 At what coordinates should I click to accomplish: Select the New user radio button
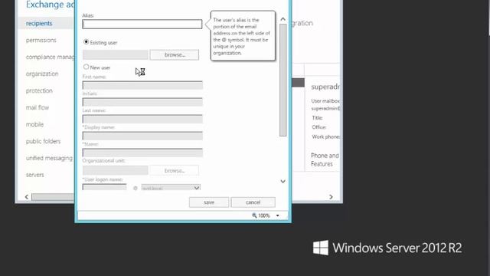coord(86,67)
